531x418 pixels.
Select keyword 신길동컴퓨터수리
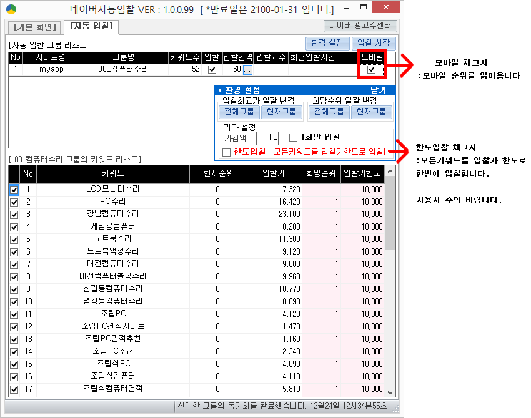click(x=113, y=289)
